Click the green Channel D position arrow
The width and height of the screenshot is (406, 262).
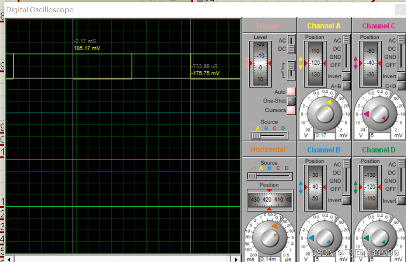[x=356, y=187]
